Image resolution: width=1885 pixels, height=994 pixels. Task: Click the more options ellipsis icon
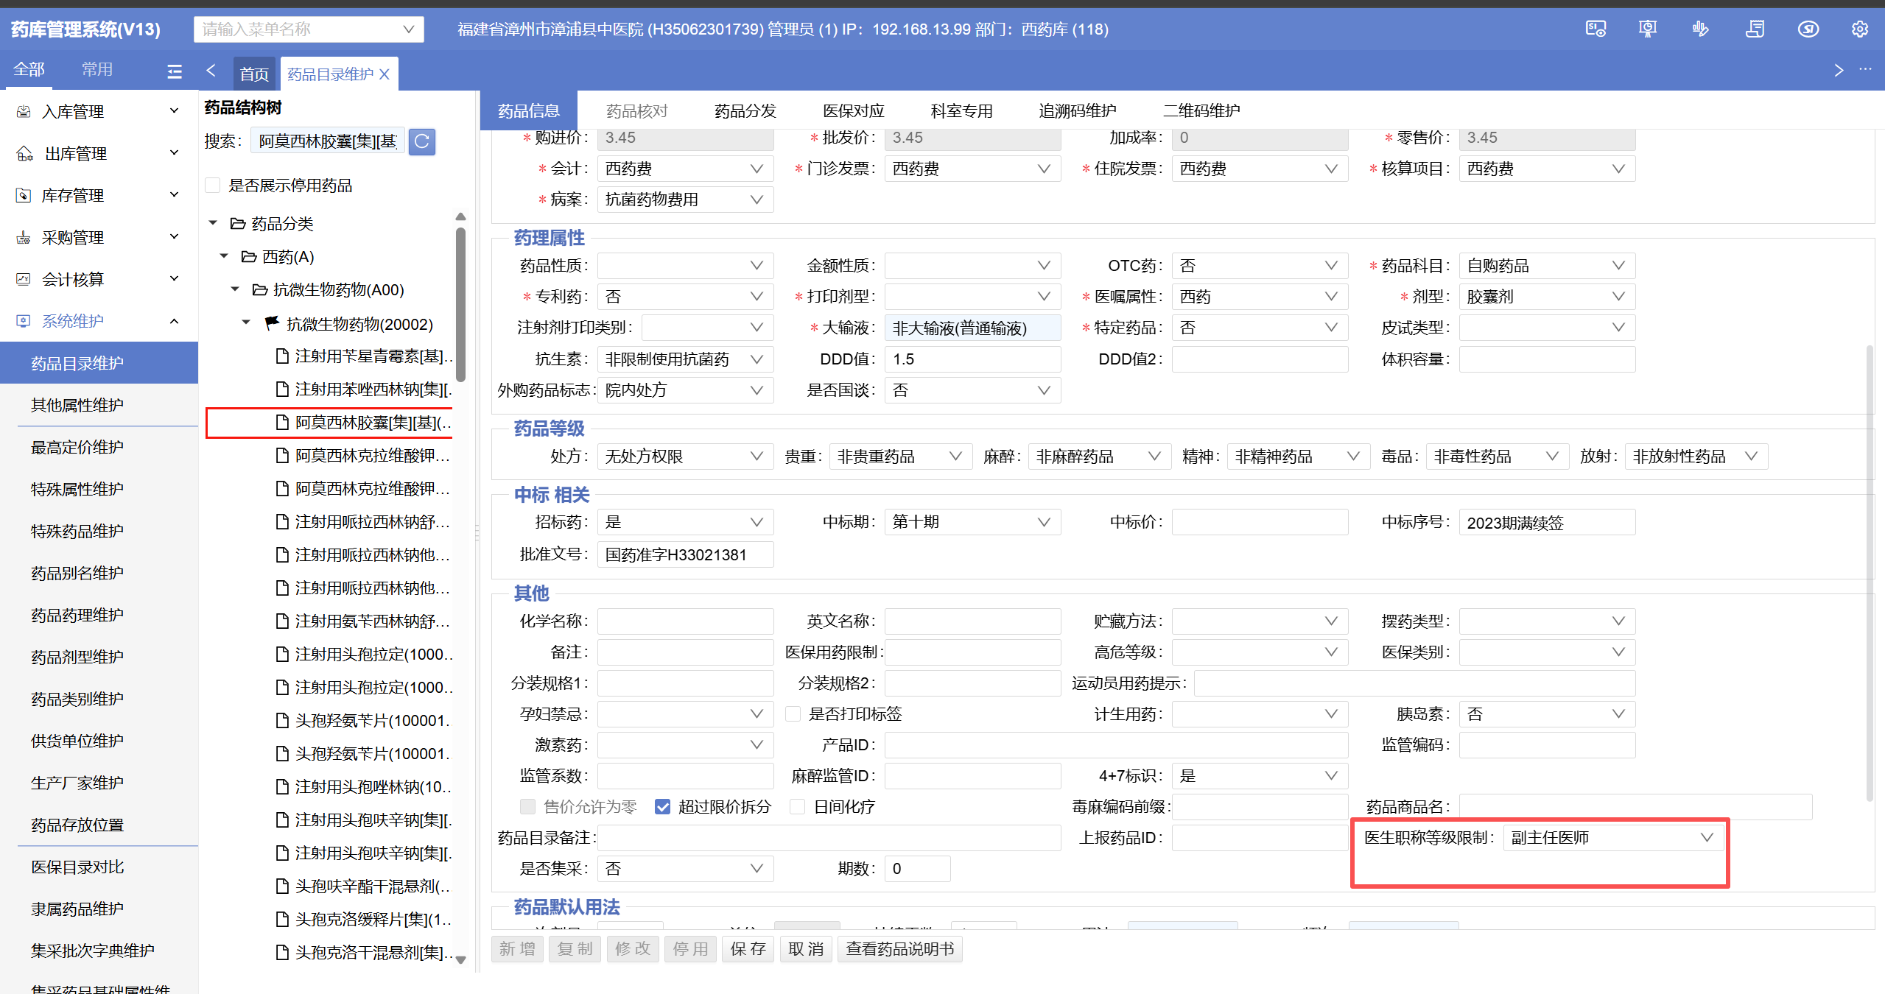click(1865, 70)
